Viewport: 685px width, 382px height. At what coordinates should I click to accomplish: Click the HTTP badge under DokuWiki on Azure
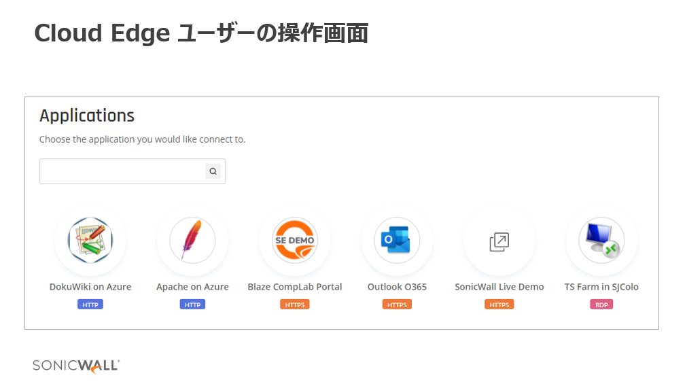(90, 305)
